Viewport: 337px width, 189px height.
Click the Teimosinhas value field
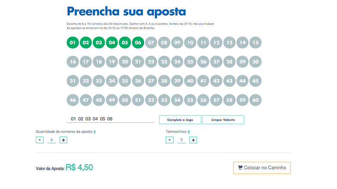181,140
